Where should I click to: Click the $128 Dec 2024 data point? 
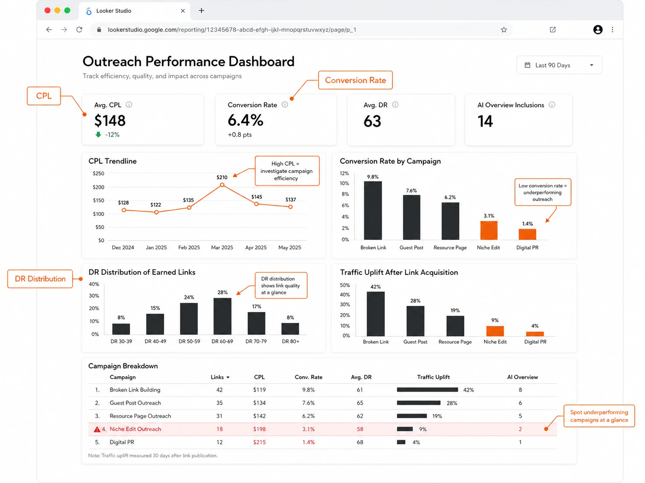pos(124,210)
